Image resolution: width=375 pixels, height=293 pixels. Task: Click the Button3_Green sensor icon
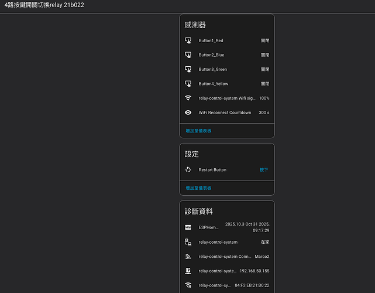(x=188, y=69)
